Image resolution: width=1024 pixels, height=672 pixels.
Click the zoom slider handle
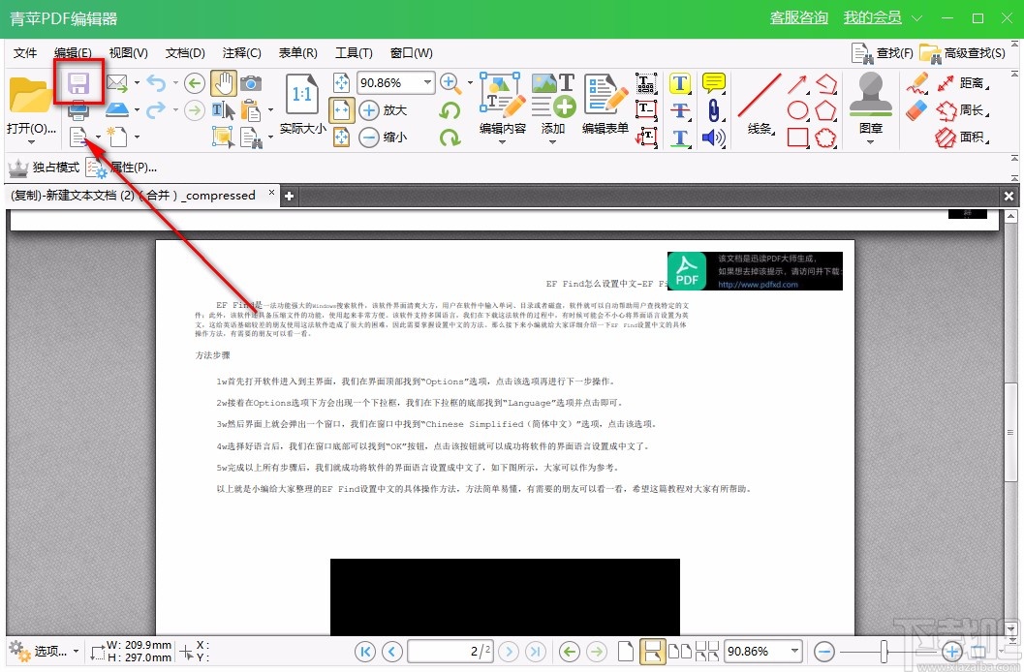(x=884, y=651)
